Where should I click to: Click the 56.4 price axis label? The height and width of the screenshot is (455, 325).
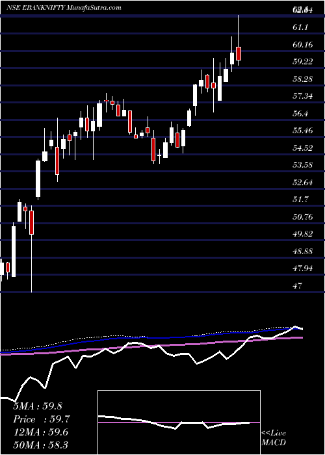tap(300, 114)
